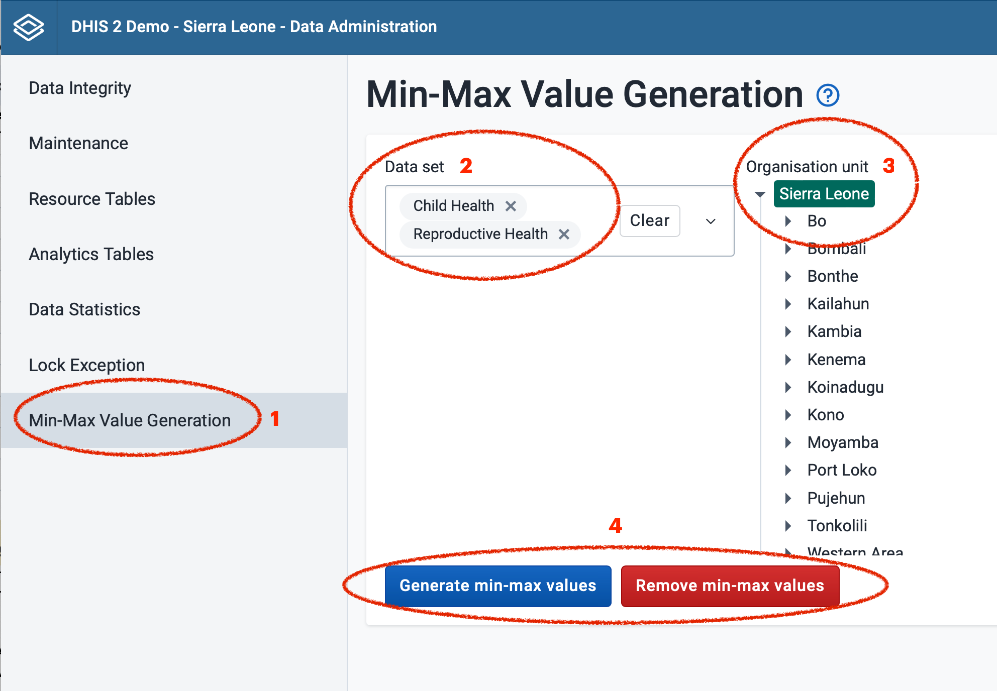Select Pujehun organisation unit
Viewport: 997px width, 691px height.
pos(836,498)
